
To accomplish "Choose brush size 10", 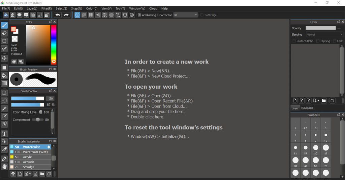I will click(x=326, y=137).
